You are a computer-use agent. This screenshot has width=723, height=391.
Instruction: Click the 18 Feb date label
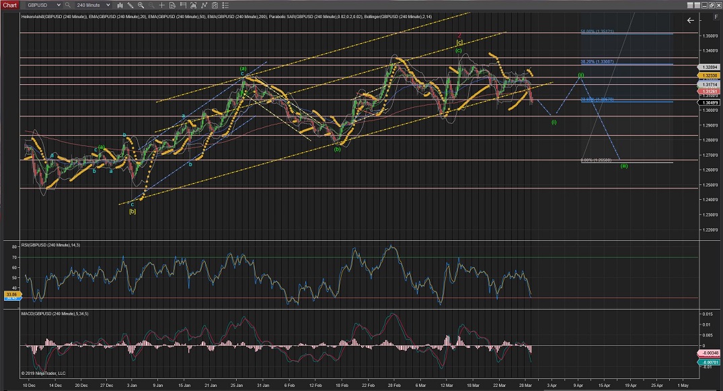point(342,386)
